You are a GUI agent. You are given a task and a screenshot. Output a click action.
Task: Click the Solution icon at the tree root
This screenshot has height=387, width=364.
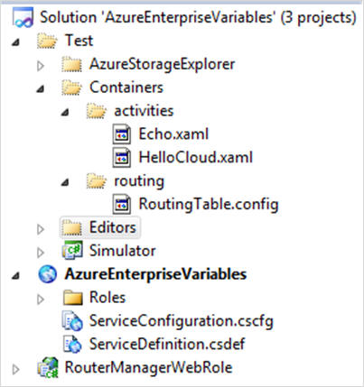point(23,18)
